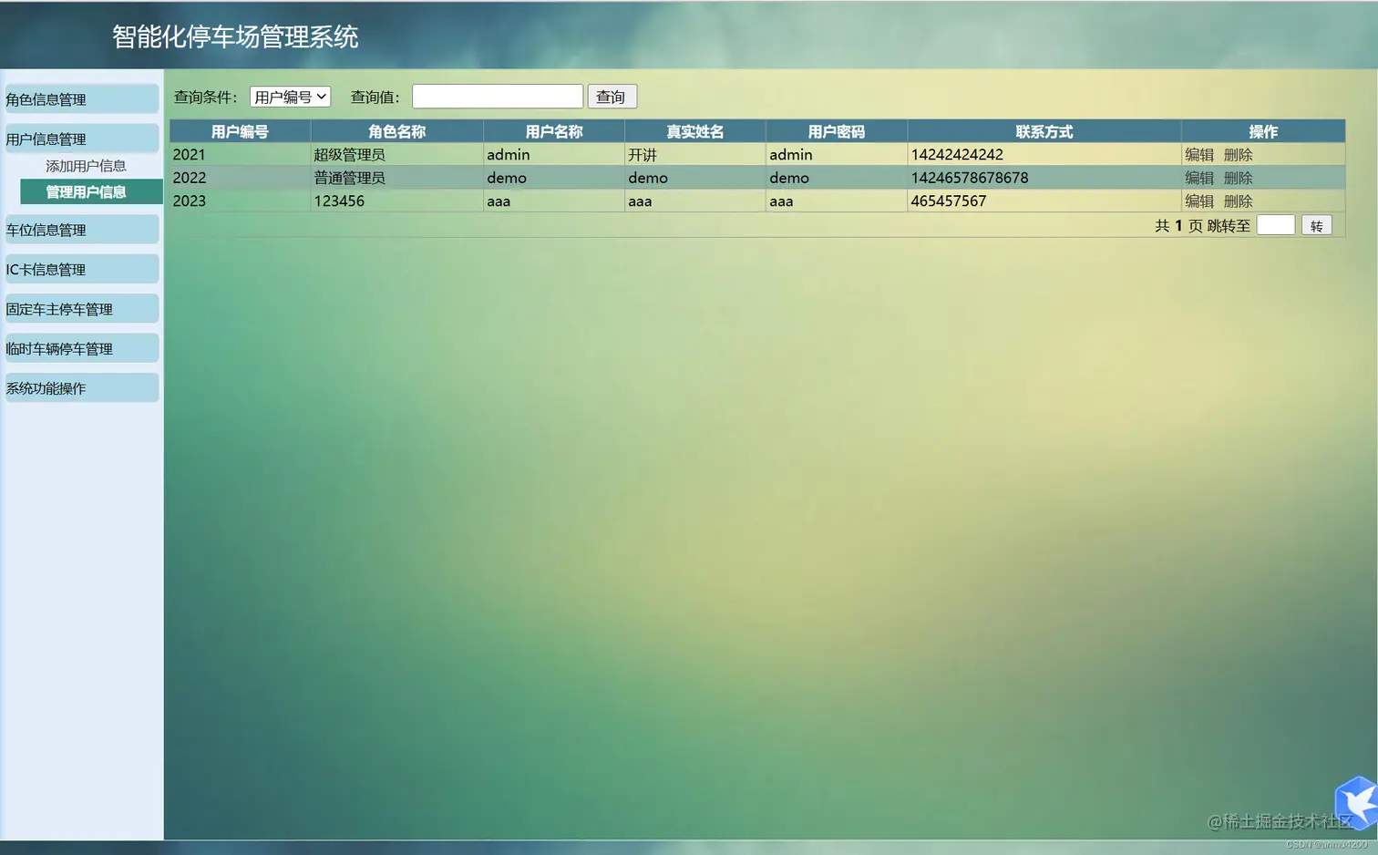Click 编辑 for user 2023
Screen dimensions: 1378x855
point(1199,201)
